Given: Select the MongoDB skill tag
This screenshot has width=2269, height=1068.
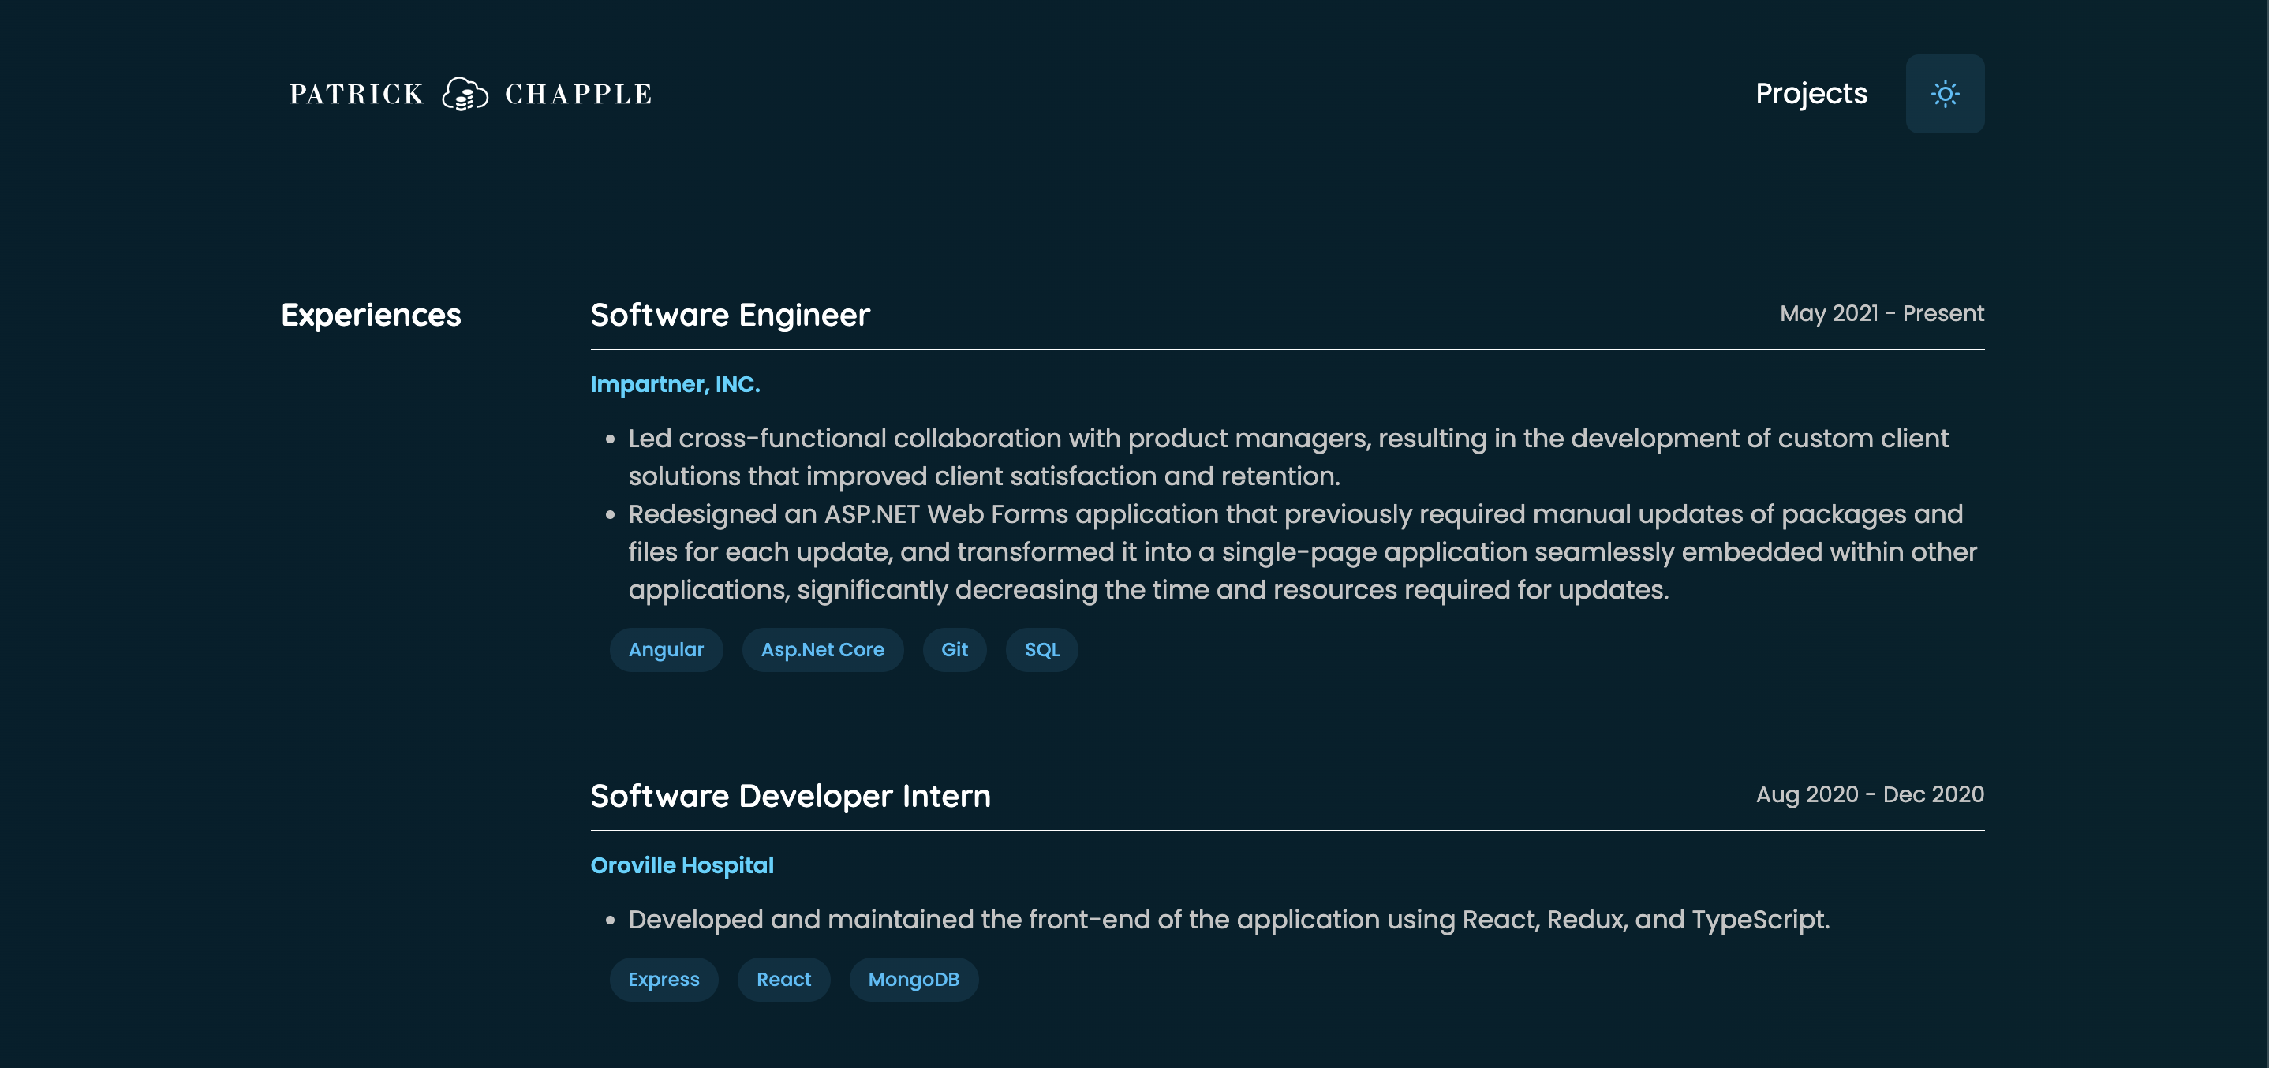Looking at the screenshot, I should (x=914, y=979).
